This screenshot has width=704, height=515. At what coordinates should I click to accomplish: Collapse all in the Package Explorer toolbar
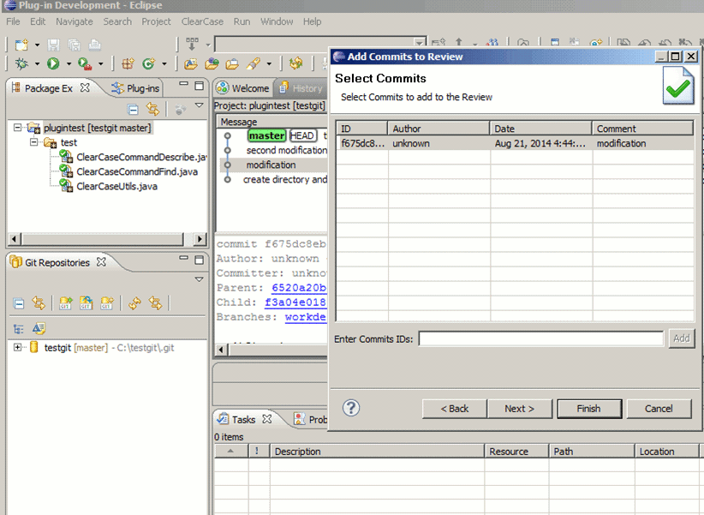[133, 109]
